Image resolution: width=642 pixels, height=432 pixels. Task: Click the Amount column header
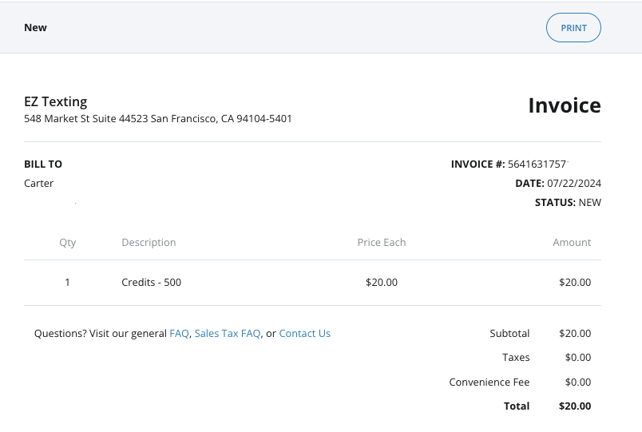click(x=572, y=243)
